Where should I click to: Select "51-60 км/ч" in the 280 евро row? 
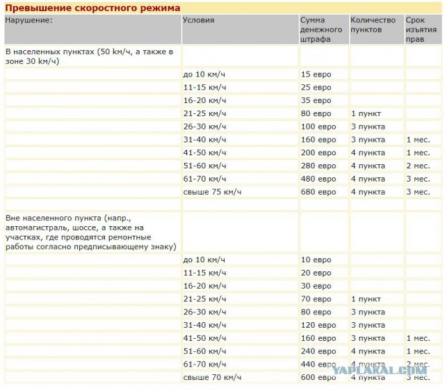pos(204,166)
